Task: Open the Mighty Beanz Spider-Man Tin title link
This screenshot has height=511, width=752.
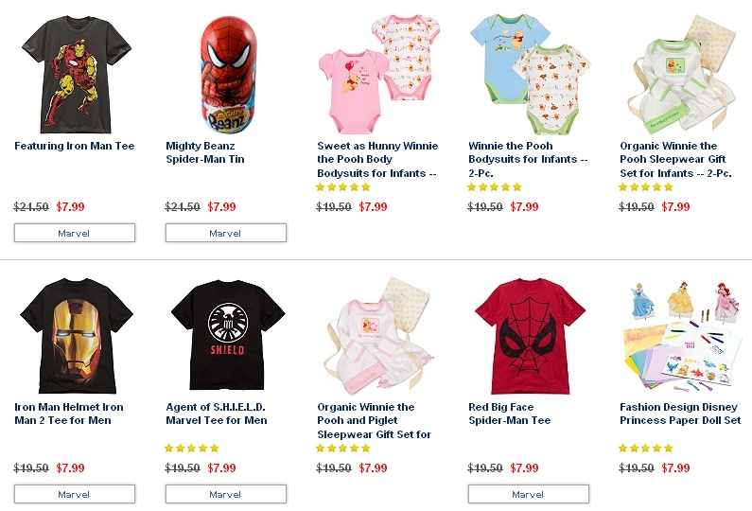Action: [x=205, y=152]
